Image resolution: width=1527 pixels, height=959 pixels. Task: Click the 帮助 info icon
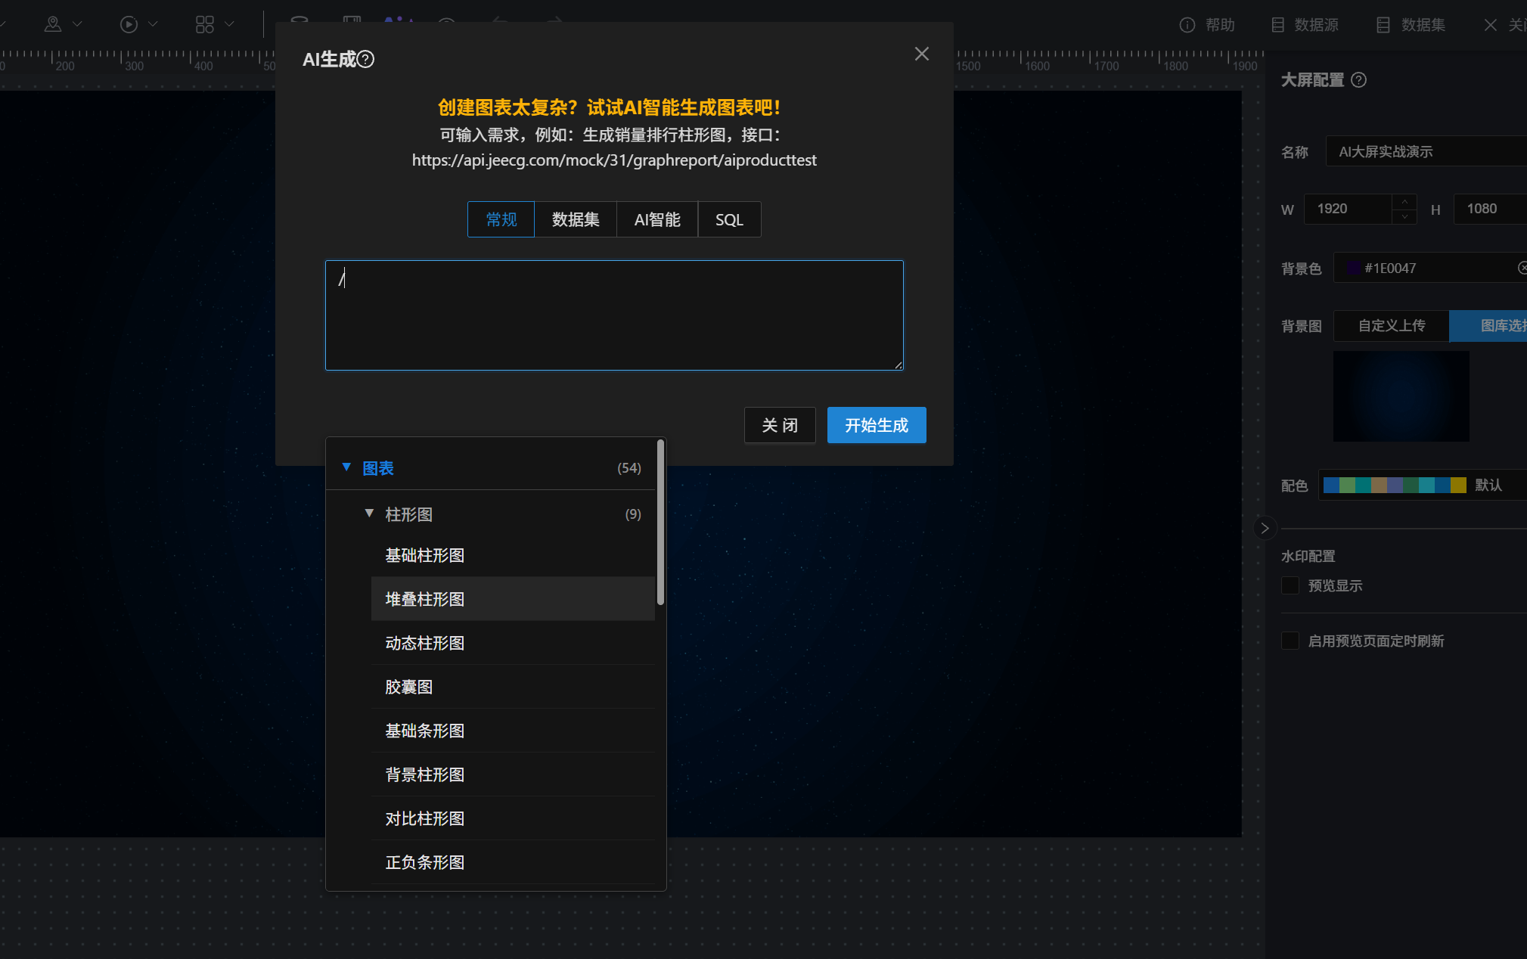click(1187, 25)
